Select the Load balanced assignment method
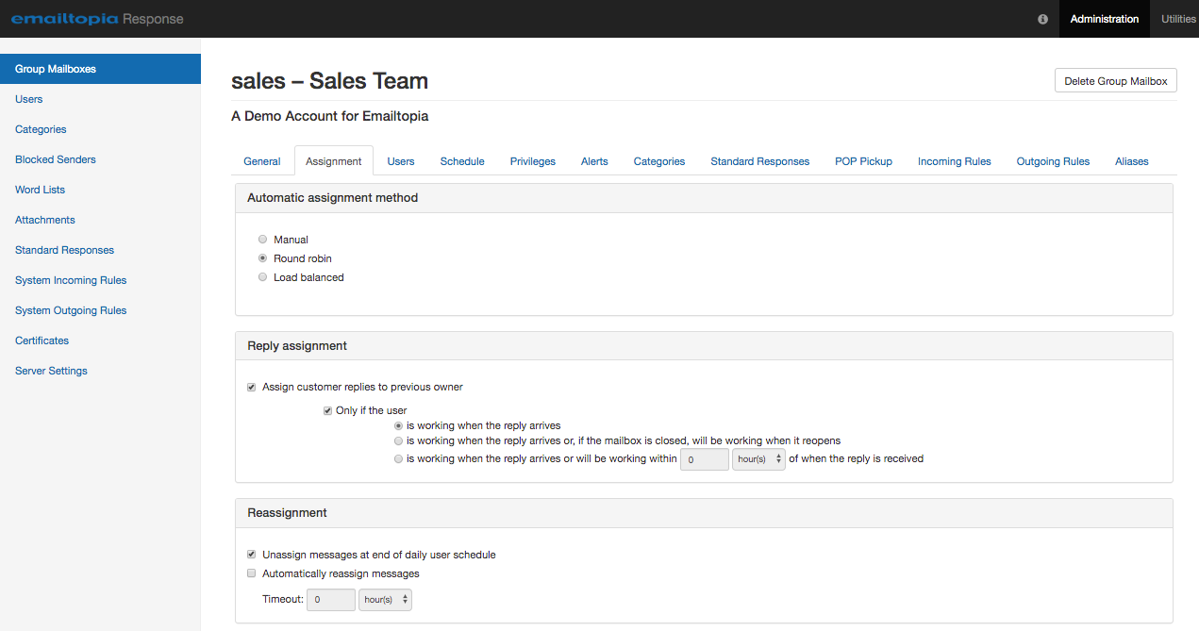1199x631 pixels. (x=262, y=277)
